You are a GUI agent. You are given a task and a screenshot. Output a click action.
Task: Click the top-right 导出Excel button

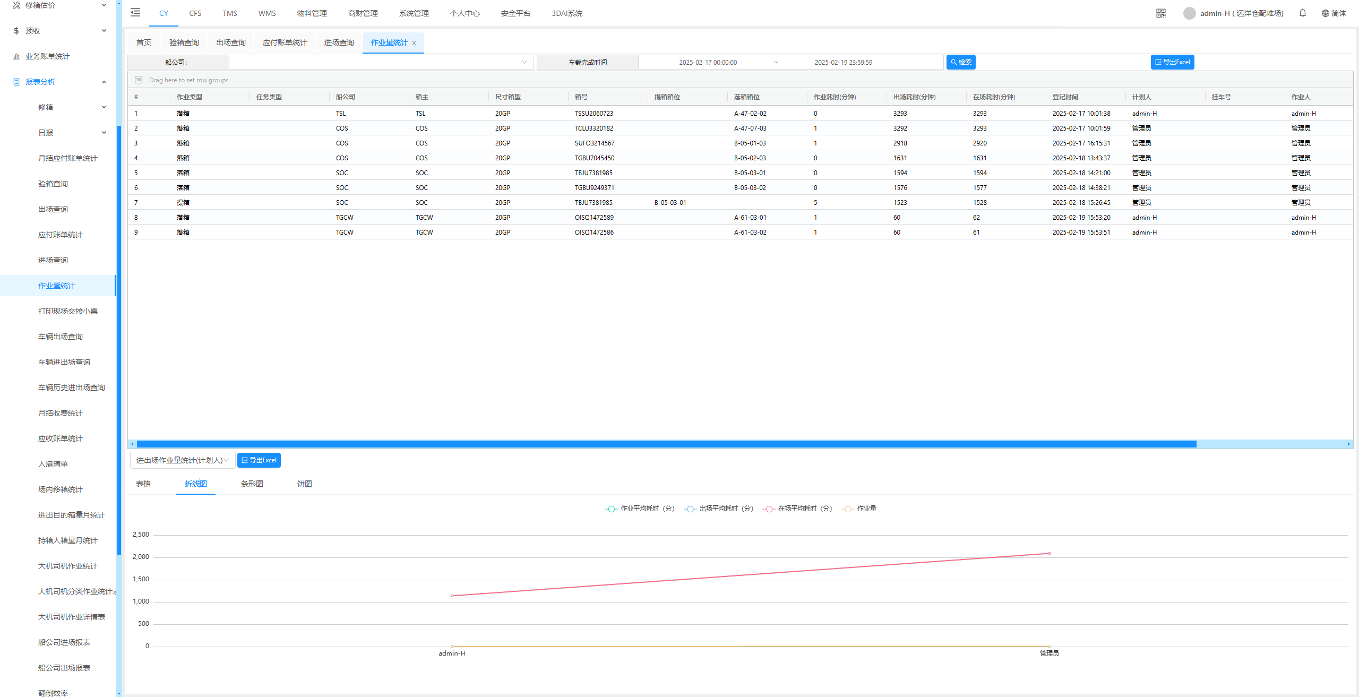pos(1172,62)
